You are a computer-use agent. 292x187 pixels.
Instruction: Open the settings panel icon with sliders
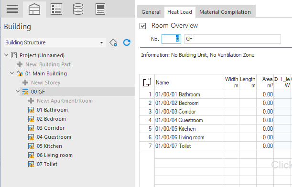(x=100, y=9)
